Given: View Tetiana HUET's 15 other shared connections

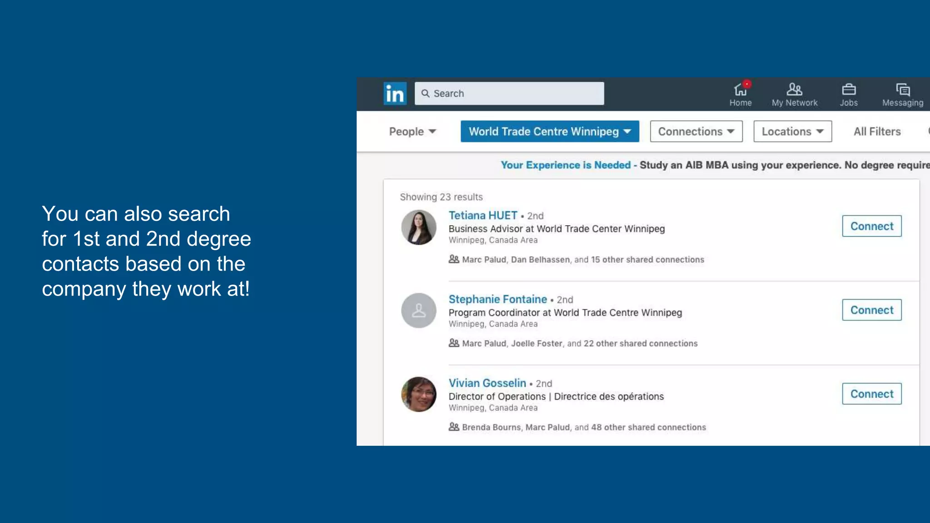Looking at the screenshot, I should (x=647, y=260).
